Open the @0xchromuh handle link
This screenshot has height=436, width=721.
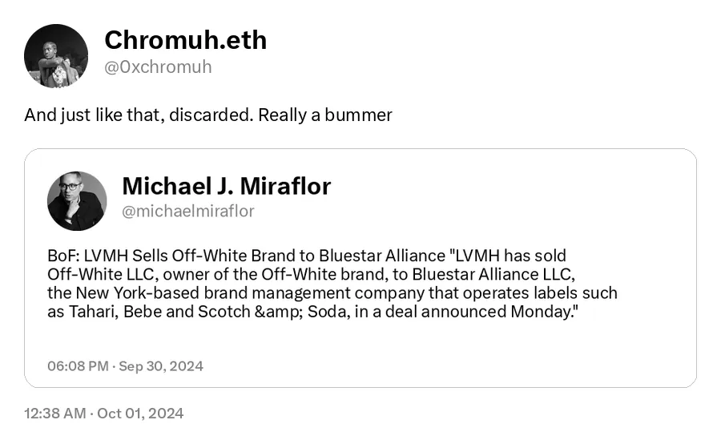tap(158, 67)
